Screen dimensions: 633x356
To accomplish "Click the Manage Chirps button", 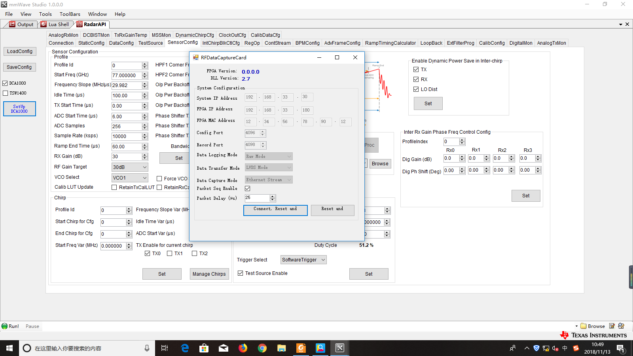I will [209, 274].
